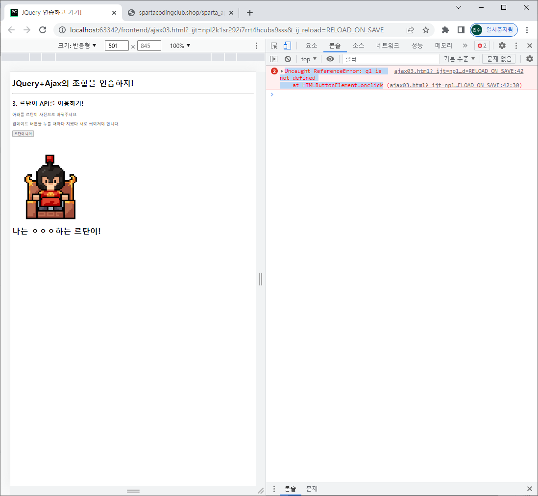The width and height of the screenshot is (538, 496).
Task: Click the red error count badge
Action: [482, 46]
